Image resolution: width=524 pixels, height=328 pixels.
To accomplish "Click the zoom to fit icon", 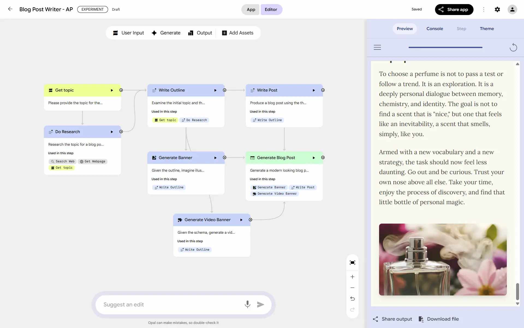I will tap(352, 263).
